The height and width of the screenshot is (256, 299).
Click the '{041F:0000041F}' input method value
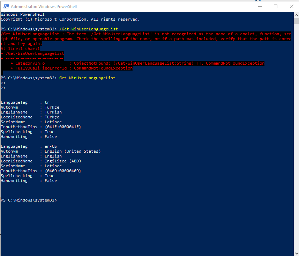coord(63,127)
